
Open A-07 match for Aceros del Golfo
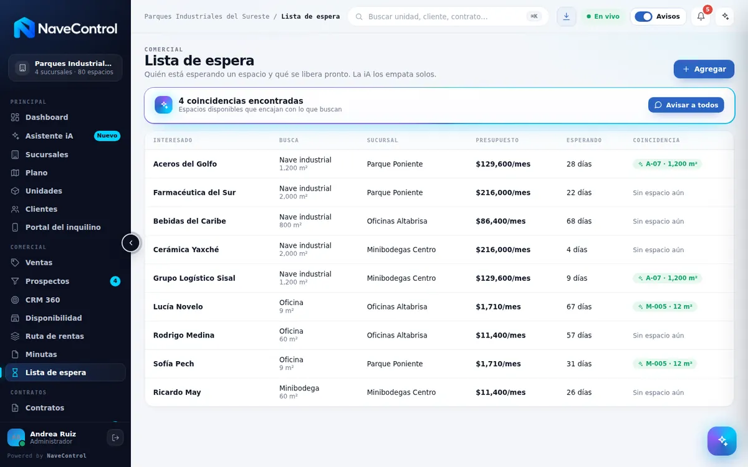coord(667,164)
